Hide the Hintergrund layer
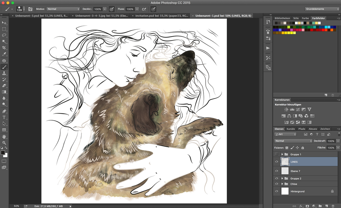Viewport: 341px width, 208px height. [277, 191]
